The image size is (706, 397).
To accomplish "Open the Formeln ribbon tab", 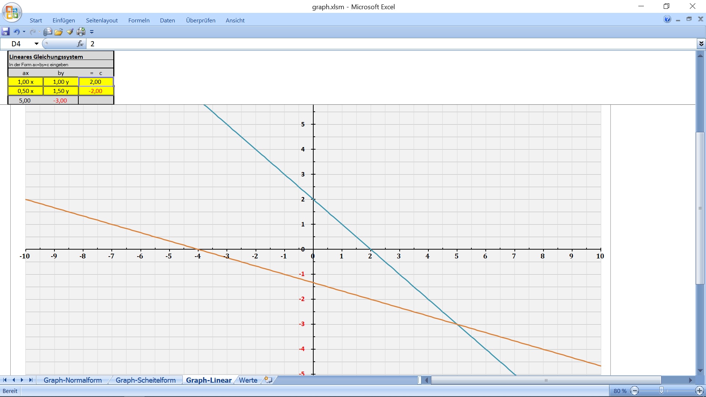I will click(x=139, y=21).
